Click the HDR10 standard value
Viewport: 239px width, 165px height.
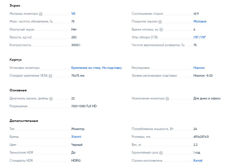pyautogui.click(x=76, y=161)
